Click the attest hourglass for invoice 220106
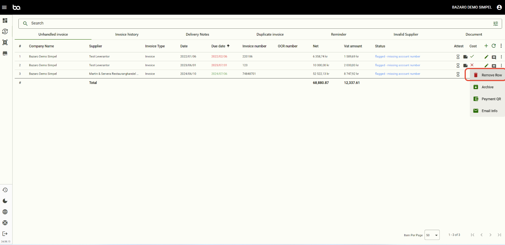 tap(458, 57)
